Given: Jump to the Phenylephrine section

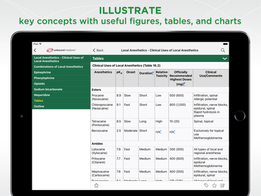Looking at the screenshot, I should click(61, 78).
